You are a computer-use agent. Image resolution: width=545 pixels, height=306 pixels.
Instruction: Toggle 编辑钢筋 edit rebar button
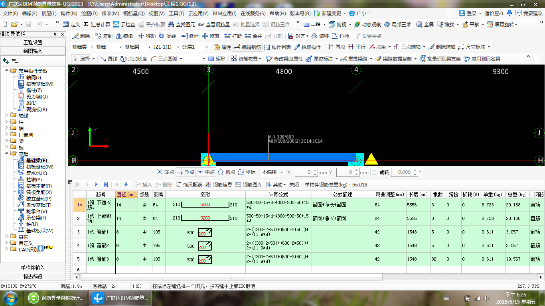click(247, 47)
